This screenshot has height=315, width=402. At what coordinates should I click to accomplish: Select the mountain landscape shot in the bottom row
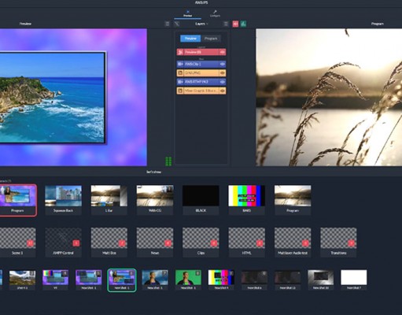(x=23, y=280)
